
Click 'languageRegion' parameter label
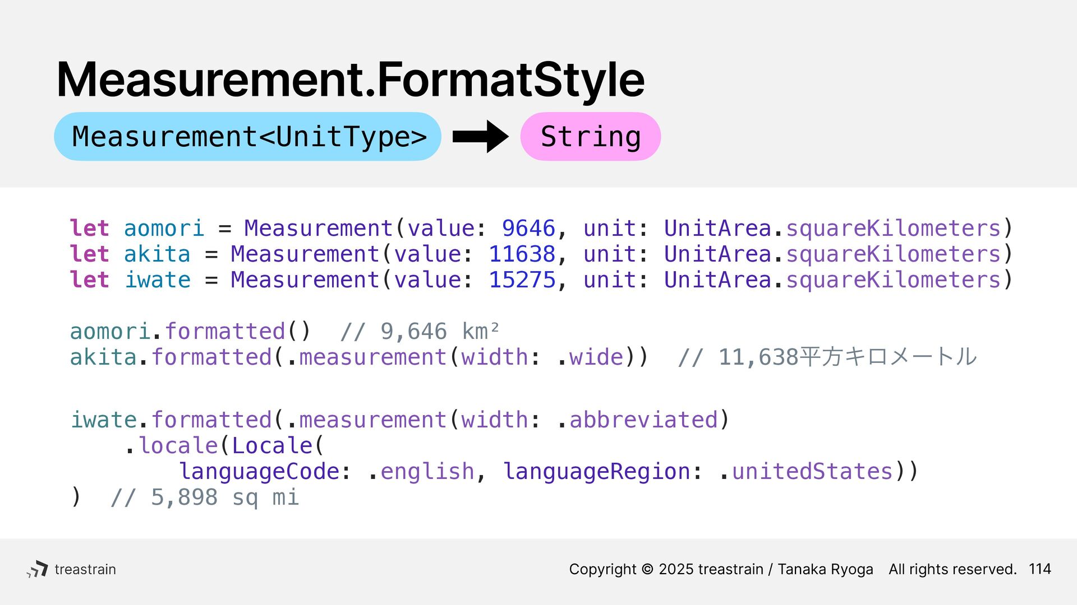point(596,472)
